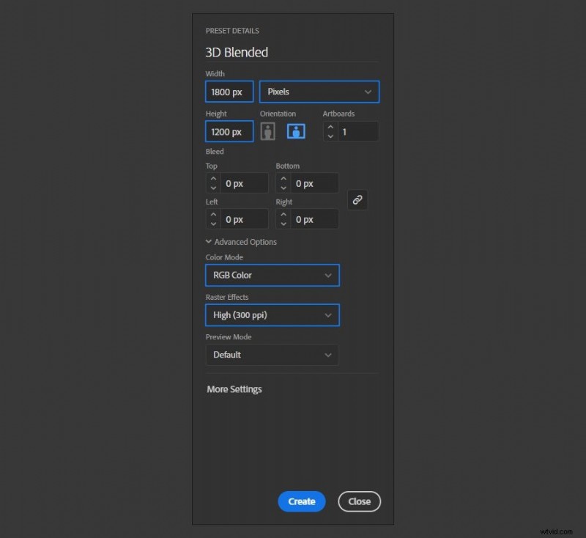
Task: Decrease Bottom bleed using its down arrow
Action: (x=283, y=187)
